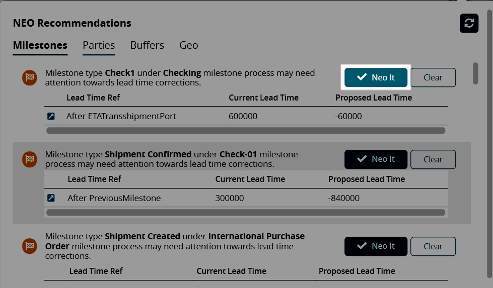Click the flag icon beside Shipment Confirmed
This screenshot has height=288, width=493.
(x=30, y=159)
